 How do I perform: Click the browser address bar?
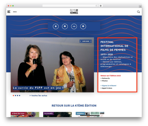70,6
